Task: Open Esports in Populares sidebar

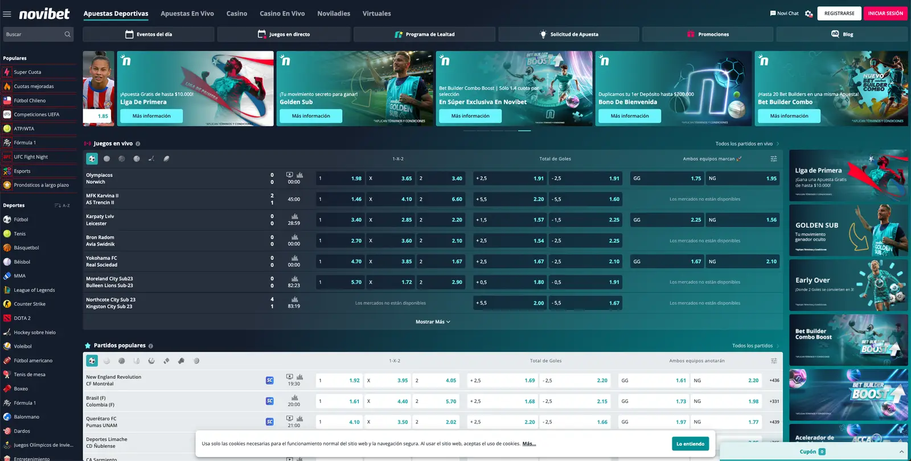Action: coord(39,171)
